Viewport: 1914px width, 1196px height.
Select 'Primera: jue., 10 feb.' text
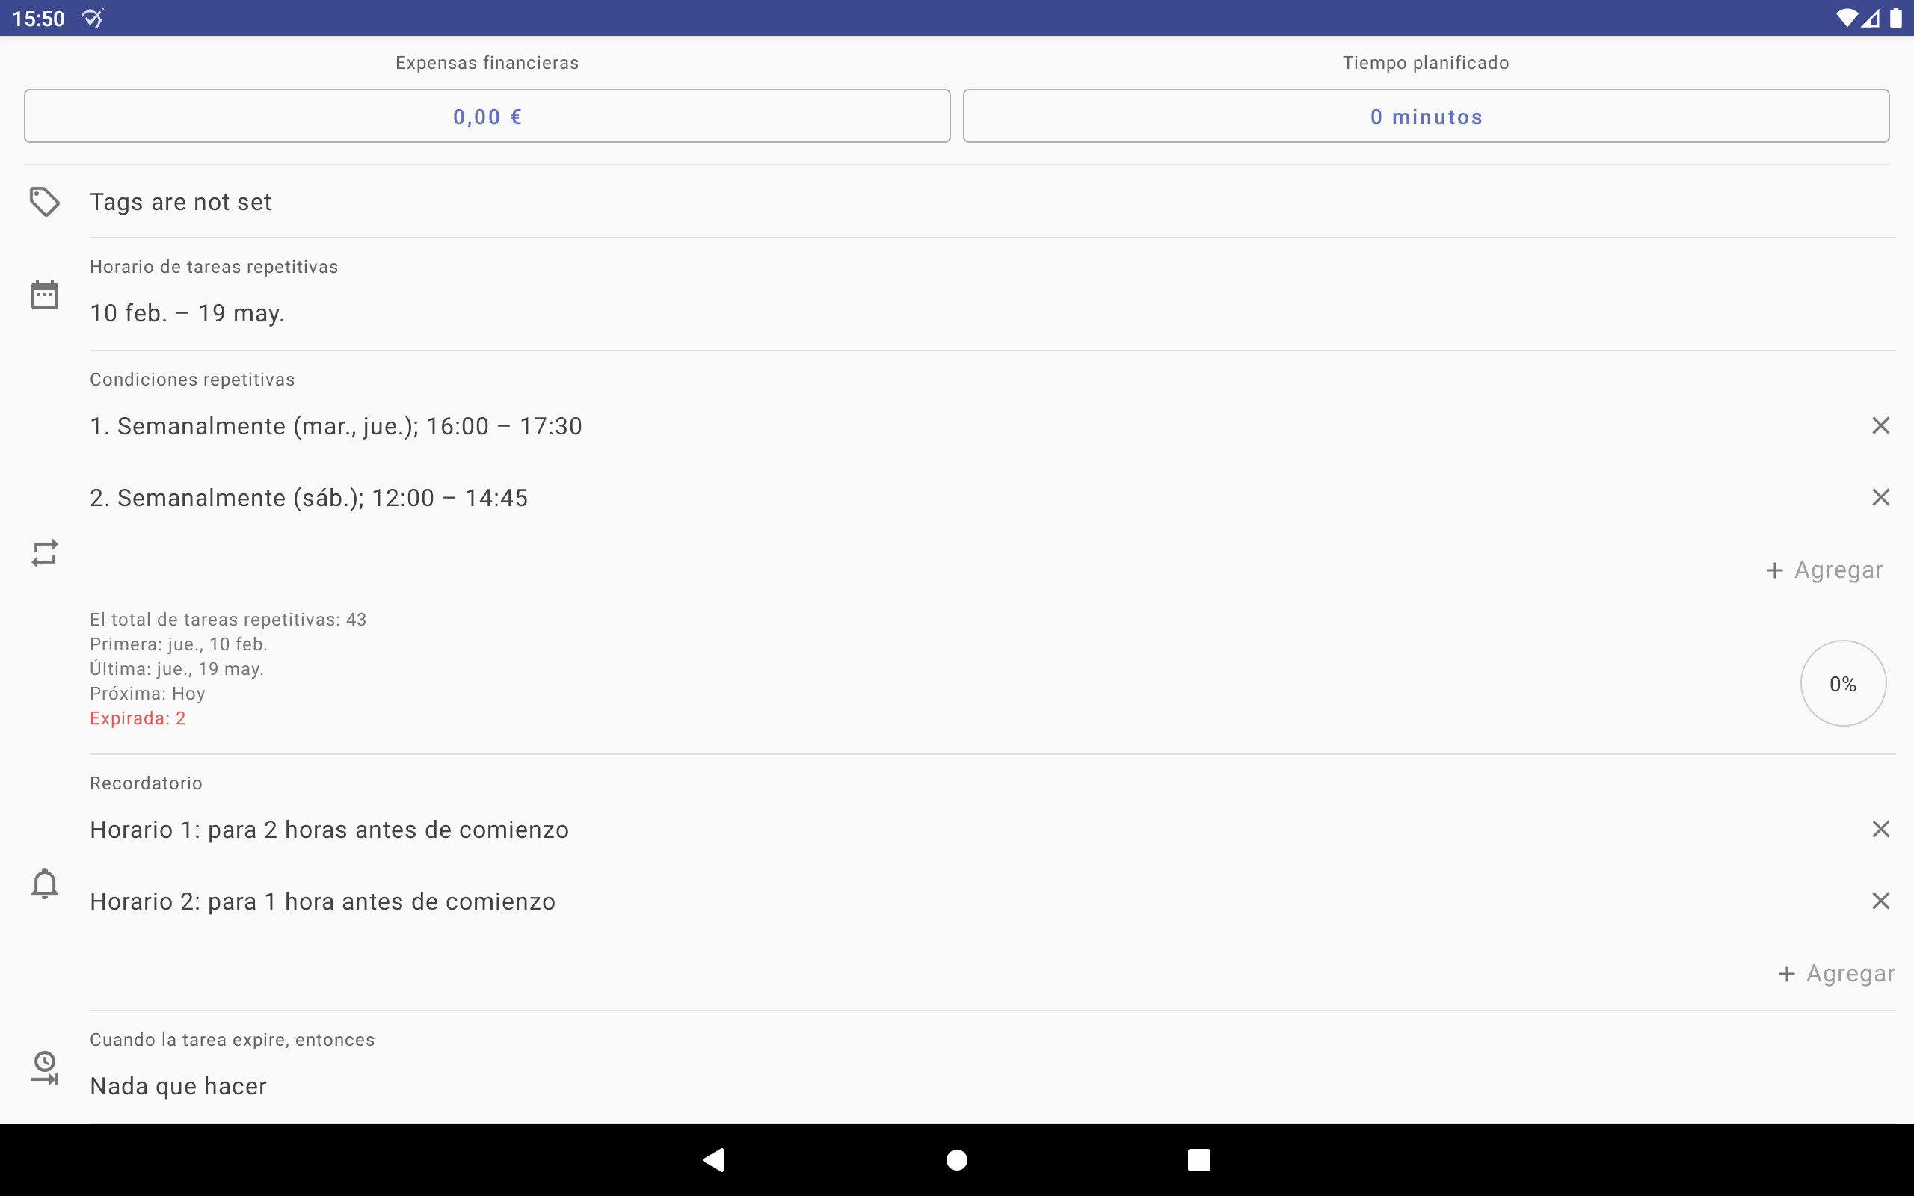tap(179, 644)
